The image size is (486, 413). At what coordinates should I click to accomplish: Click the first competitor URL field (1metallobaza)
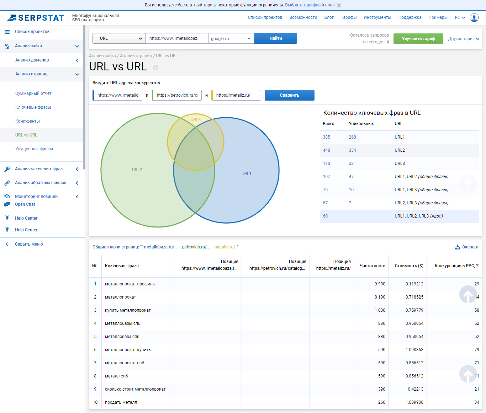coord(118,95)
